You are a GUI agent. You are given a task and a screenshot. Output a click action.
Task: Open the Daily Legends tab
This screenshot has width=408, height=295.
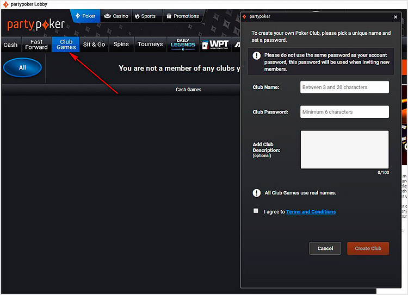(183, 45)
